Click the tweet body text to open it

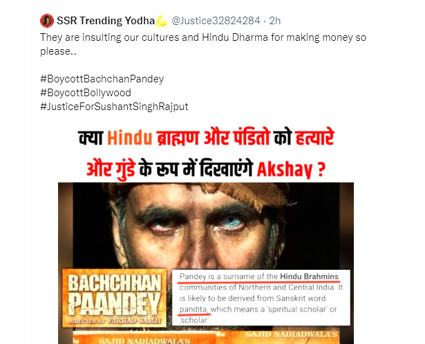pos(203,44)
